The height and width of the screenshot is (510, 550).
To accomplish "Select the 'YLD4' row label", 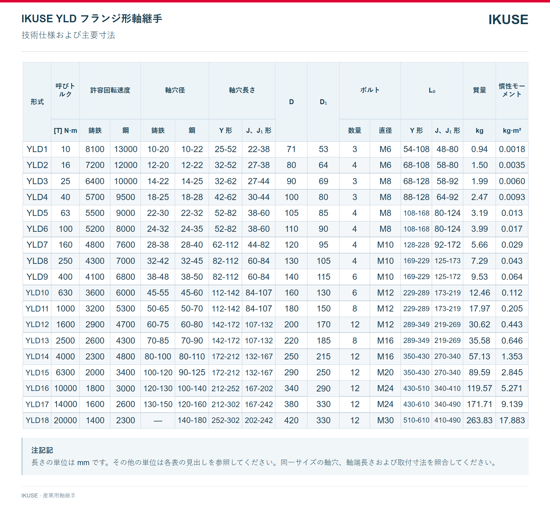I will 37,197.
